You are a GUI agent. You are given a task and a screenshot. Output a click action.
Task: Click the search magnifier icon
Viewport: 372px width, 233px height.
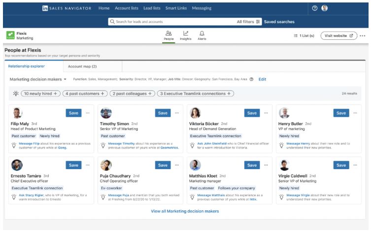(112, 22)
